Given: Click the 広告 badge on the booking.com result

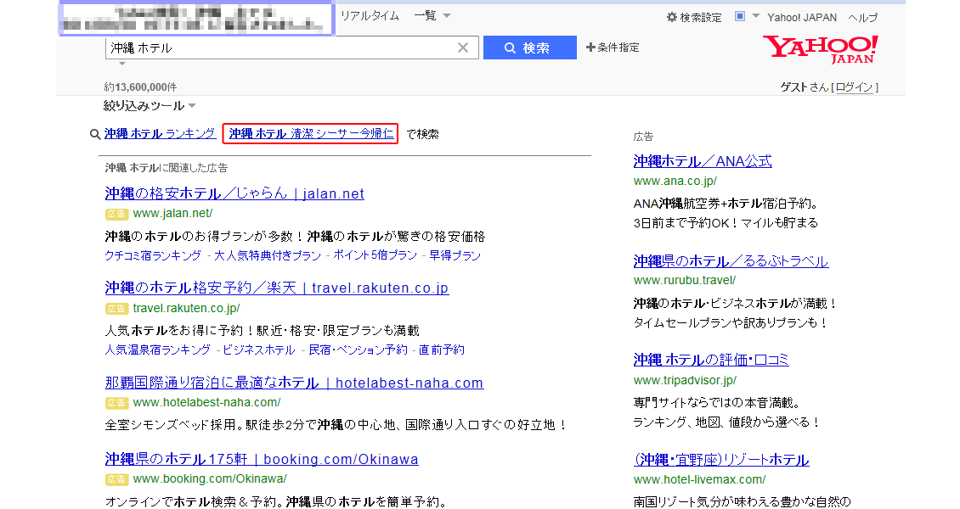Looking at the screenshot, I should pos(116,479).
